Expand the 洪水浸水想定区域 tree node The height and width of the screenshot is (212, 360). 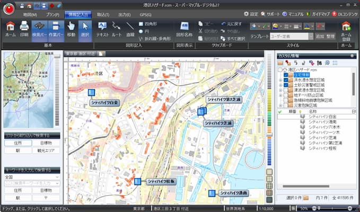pyautogui.click(x=280, y=80)
